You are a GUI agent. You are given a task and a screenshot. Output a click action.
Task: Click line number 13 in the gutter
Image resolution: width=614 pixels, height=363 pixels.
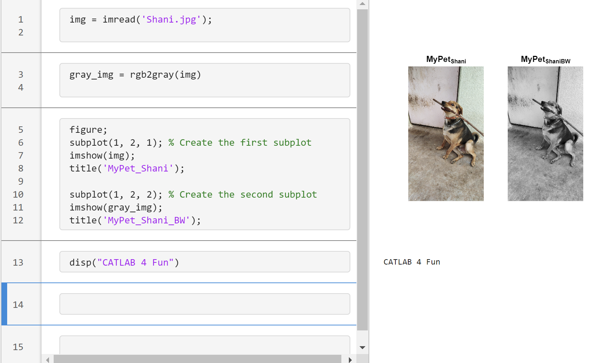pos(18,262)
